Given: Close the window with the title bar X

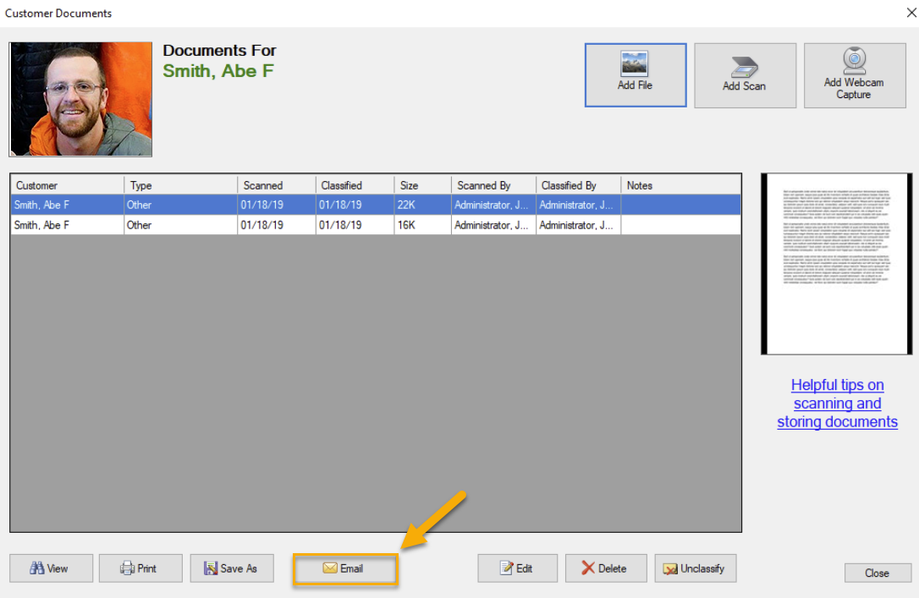Looking at the screenshot, I should click(x=911, y=13).
